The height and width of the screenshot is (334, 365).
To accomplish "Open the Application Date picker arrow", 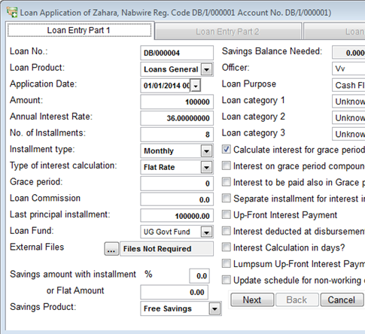I will coord(196,86).
